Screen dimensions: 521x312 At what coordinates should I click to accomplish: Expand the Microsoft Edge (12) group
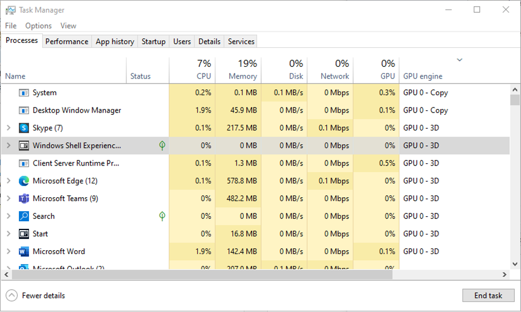pyautogui.click(x=9, y=181)
